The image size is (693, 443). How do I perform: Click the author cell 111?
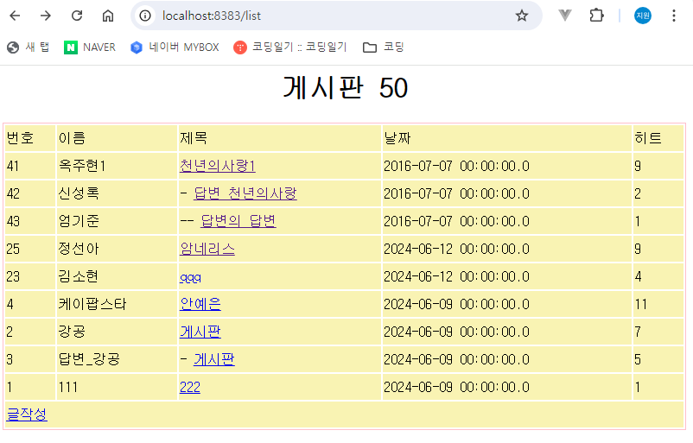[x=117, y=388]
